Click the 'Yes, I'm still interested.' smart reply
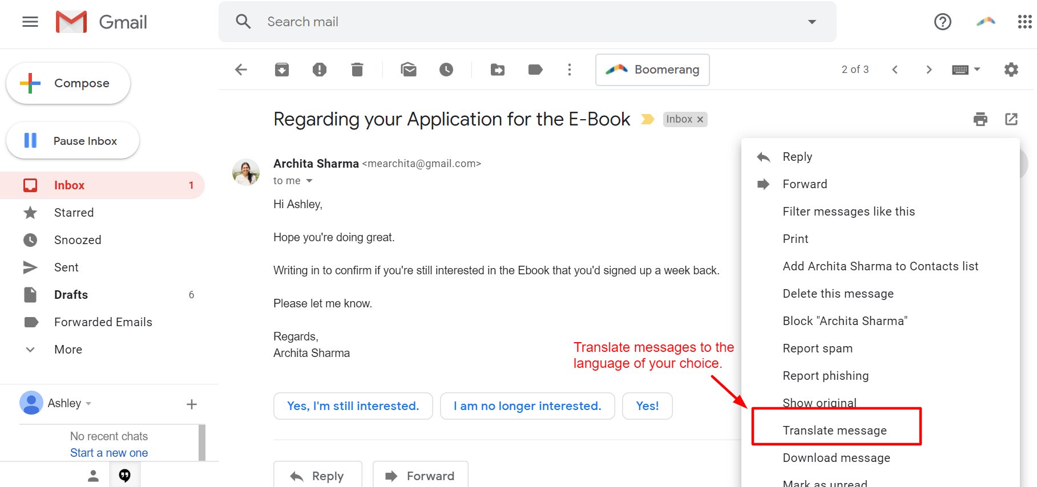The height and width of the screenshot is (487, 1037). click(353, 406)
